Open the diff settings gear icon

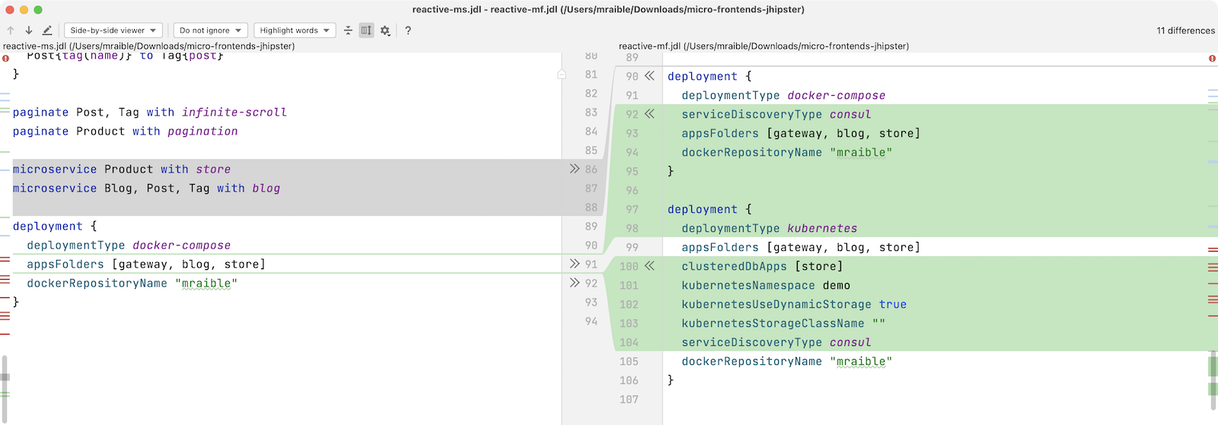(x=385, y=30)
